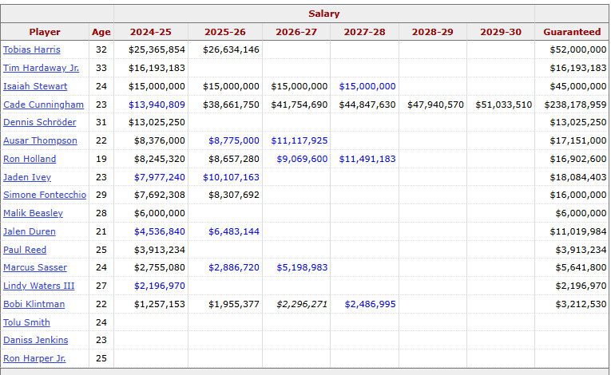
Task: Click the Lindy Waters III link
Action: click(x=38, y=286)
